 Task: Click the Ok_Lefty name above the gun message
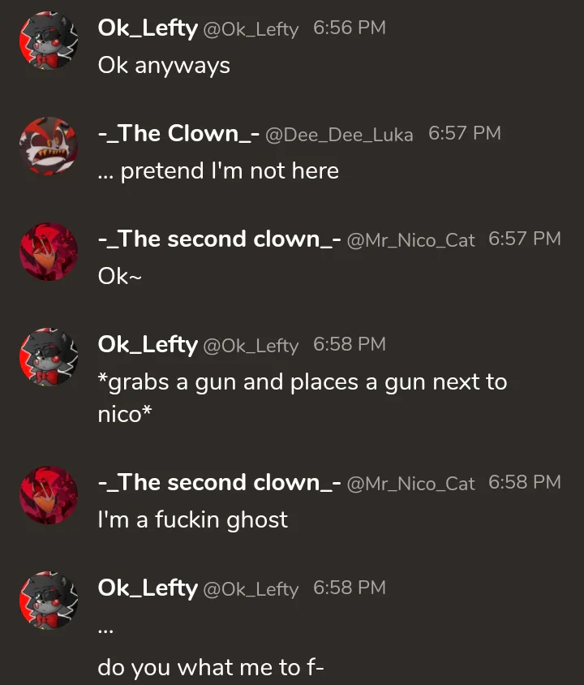(148, 345)
